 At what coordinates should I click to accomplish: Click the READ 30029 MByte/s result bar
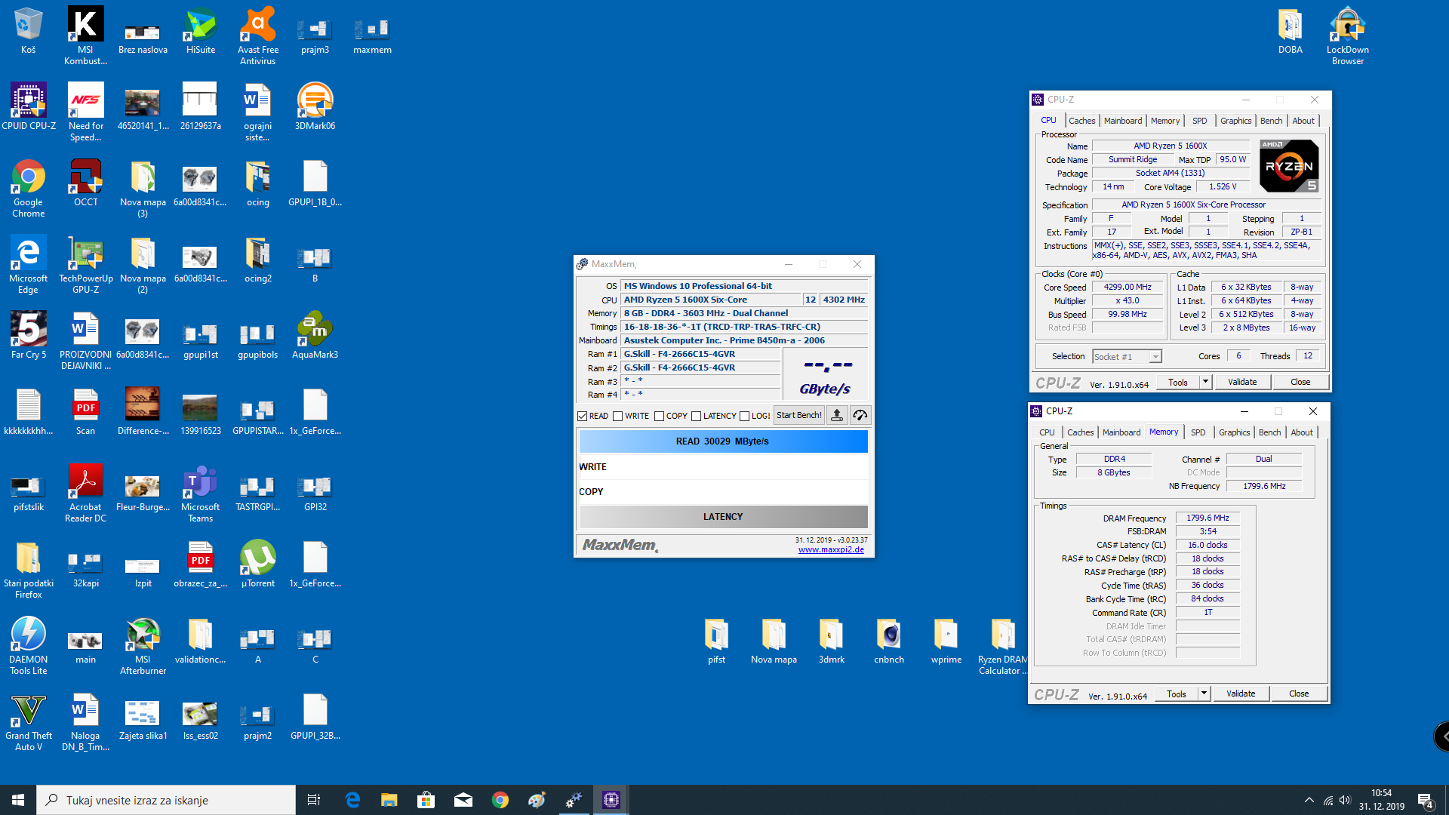coord(723,441)
